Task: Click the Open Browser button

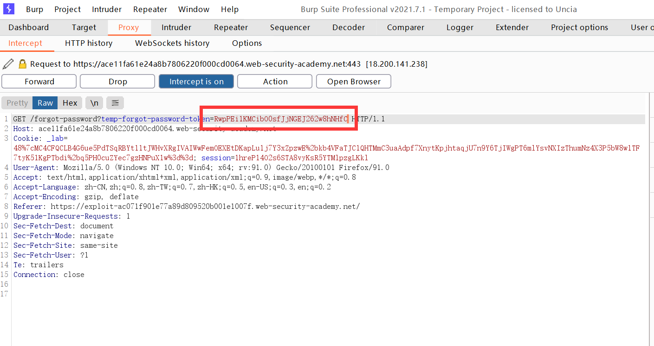Action: [354, 82]
